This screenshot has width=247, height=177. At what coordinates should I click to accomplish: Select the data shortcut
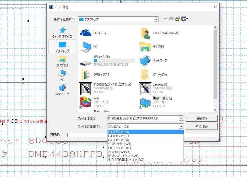94,102
